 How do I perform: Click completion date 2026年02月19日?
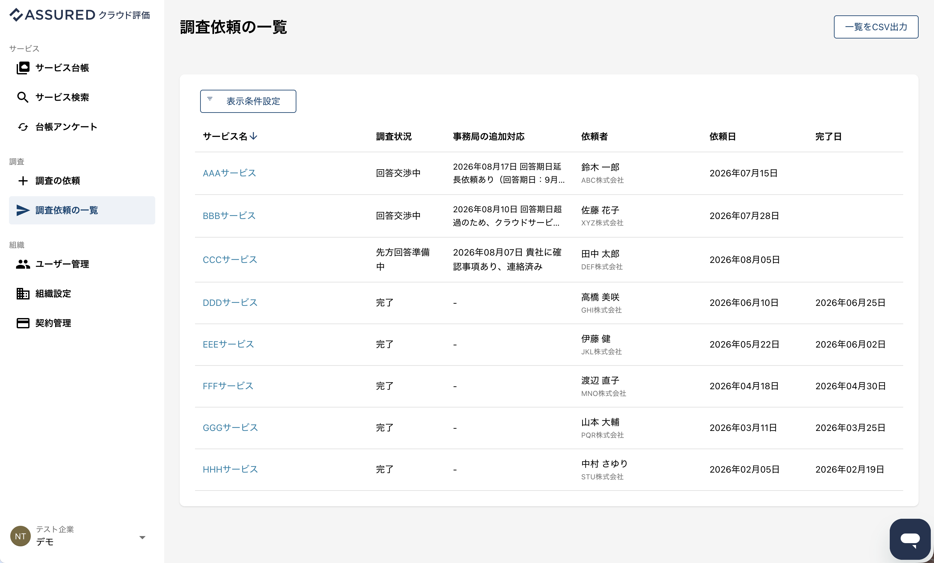pos(849,469)
